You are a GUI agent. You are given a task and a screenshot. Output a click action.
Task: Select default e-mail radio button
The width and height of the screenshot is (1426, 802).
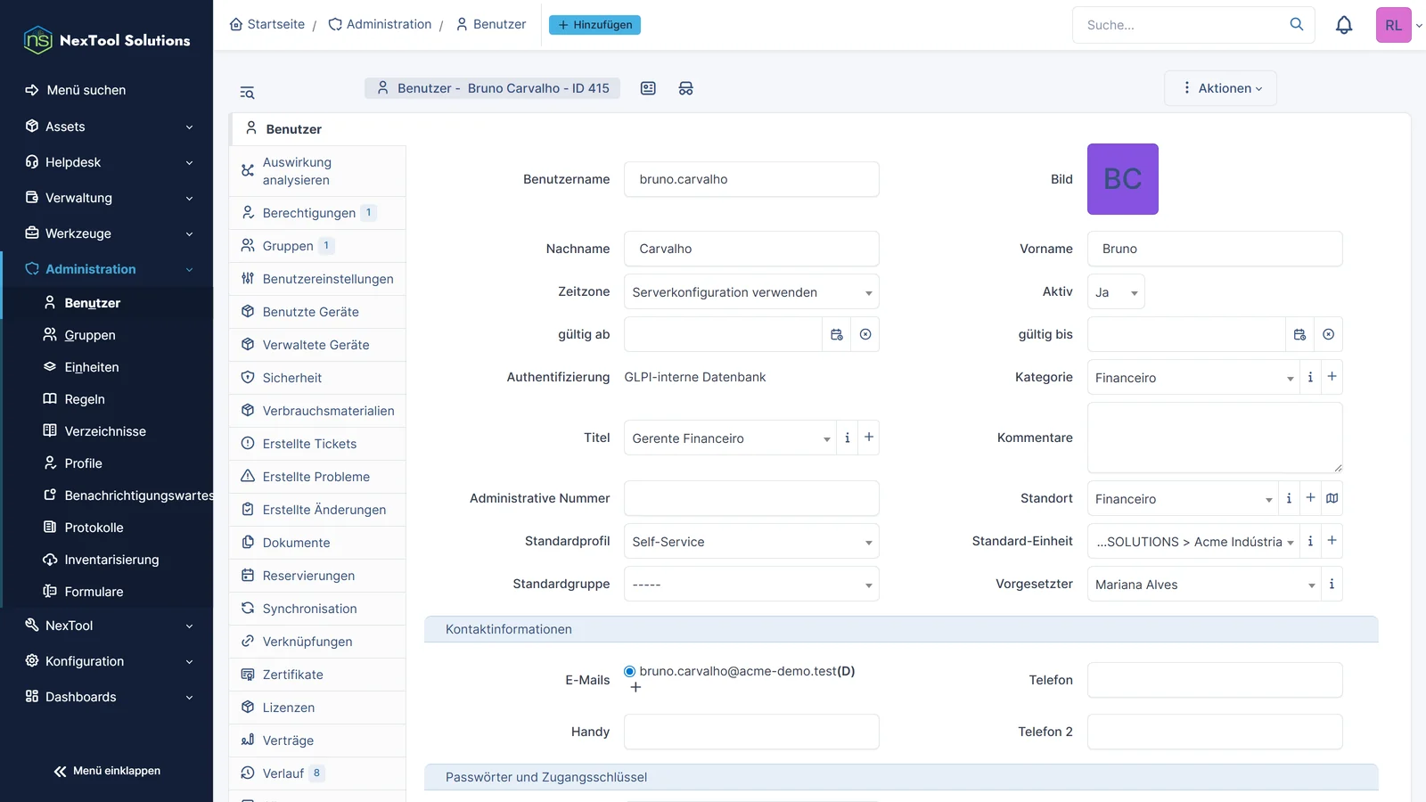(x=630, y=671)
